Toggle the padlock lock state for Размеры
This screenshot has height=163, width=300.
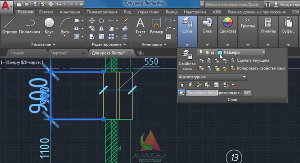pos(213,52)
